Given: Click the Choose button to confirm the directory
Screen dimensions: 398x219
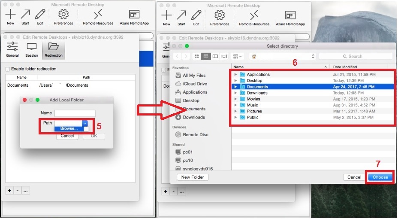Looking at the screenshot, I should pos(380,177).
